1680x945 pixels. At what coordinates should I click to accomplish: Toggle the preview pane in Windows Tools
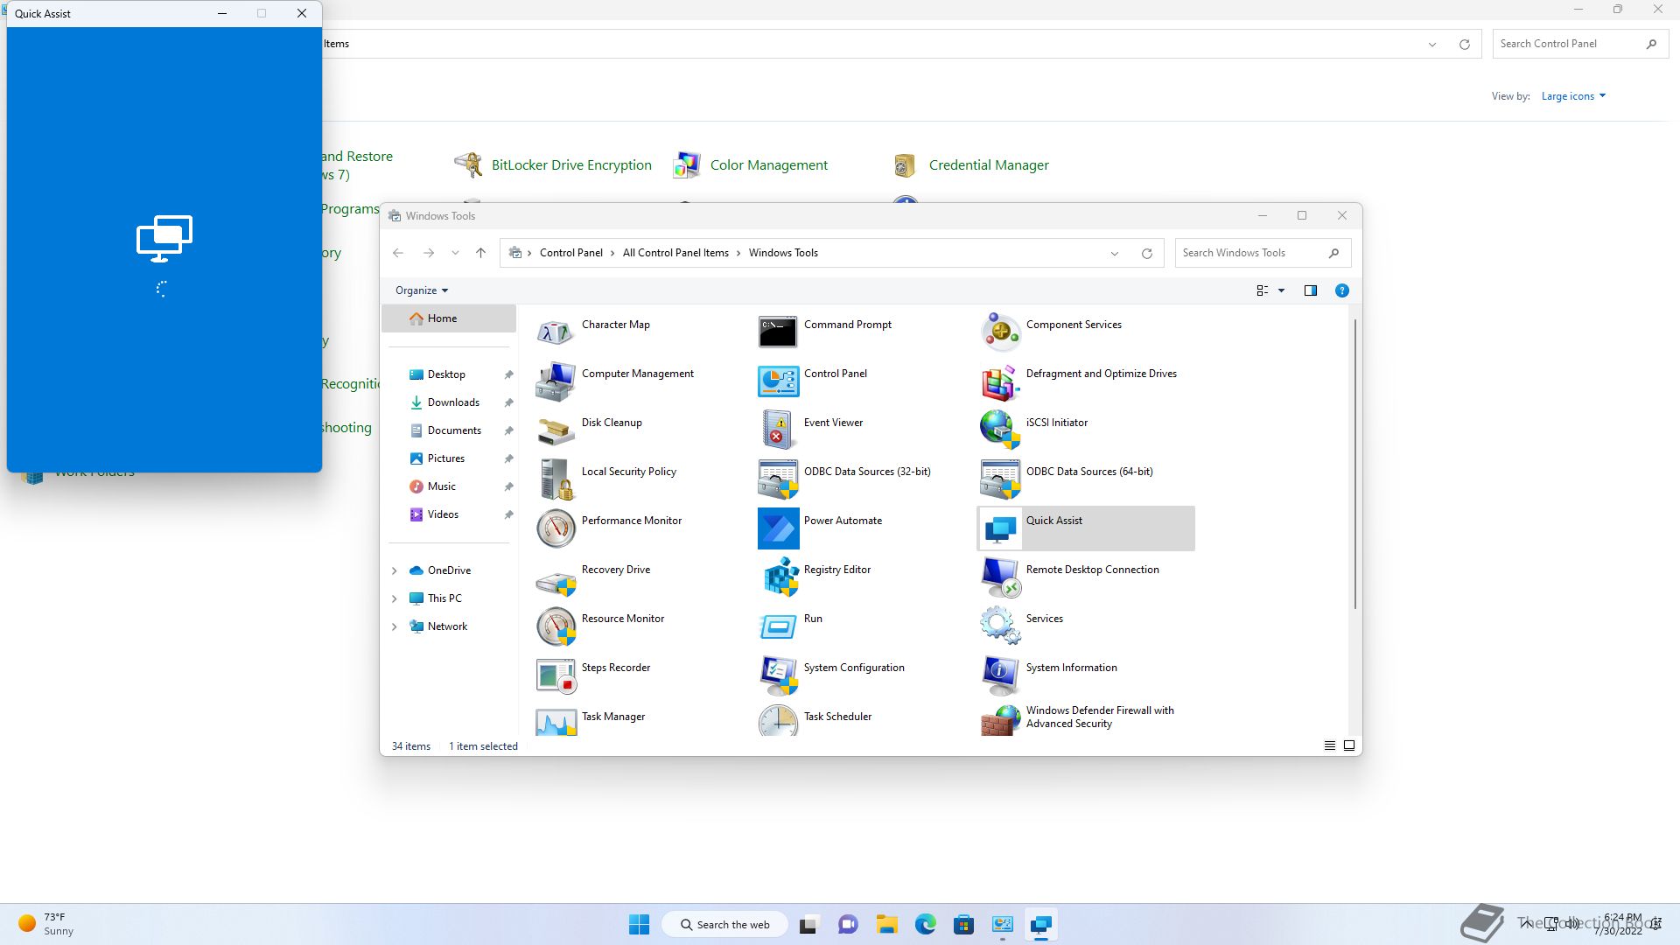1310,290
